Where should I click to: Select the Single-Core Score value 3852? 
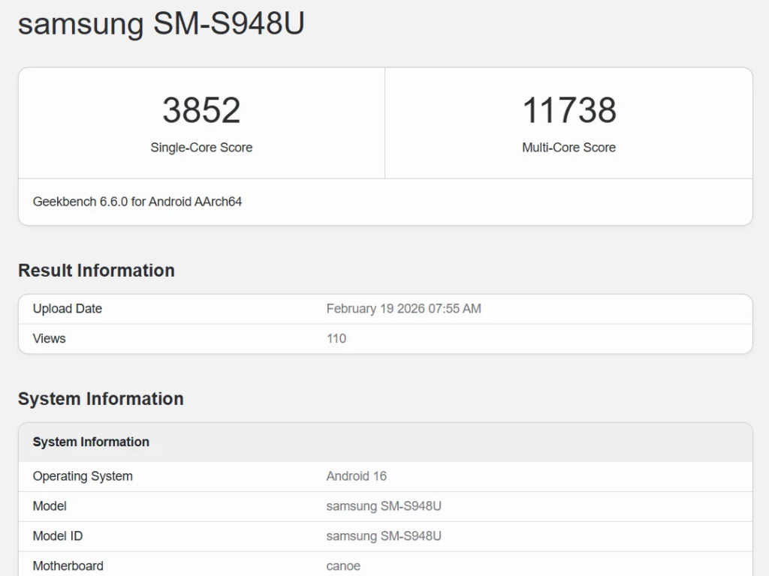coord(201,111)
